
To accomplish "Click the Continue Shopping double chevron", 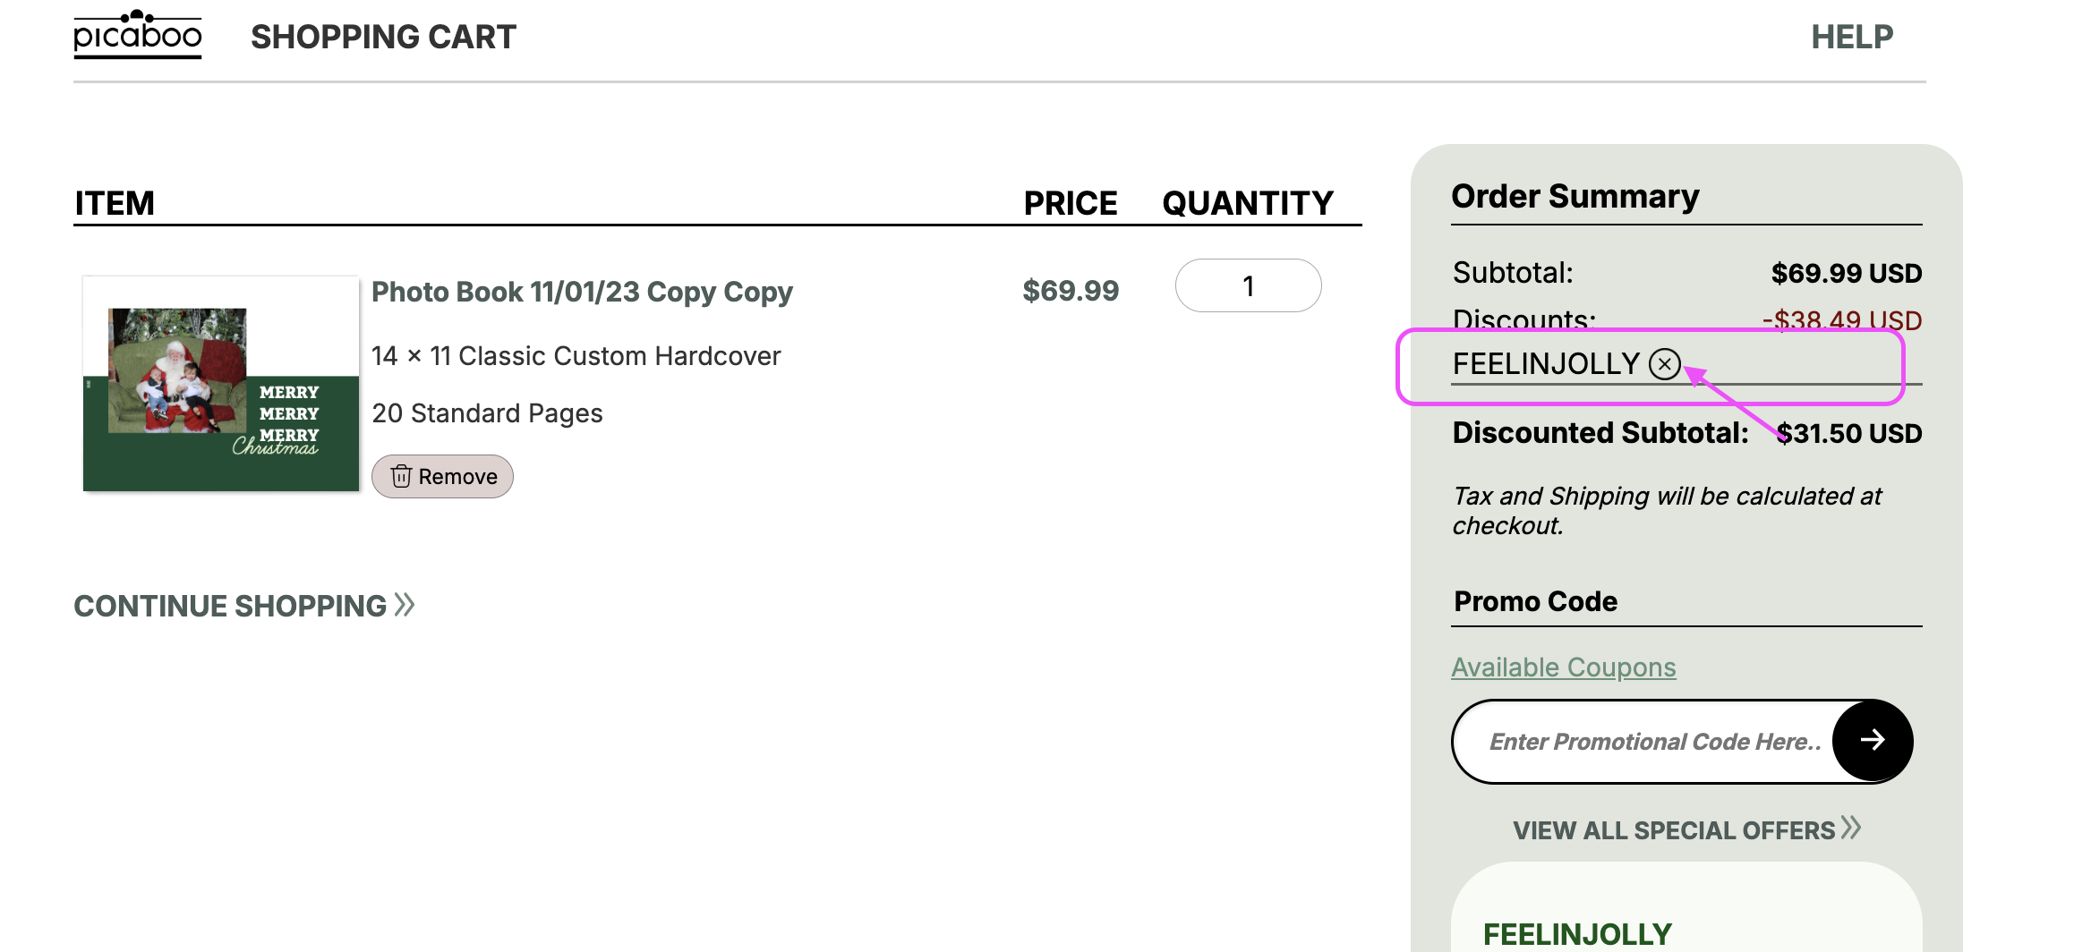I will coord(405,605).
